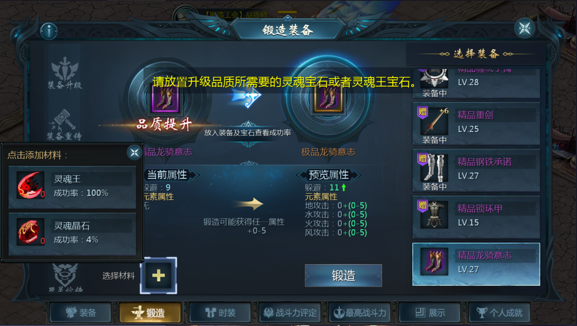Click the 锻造 forge button
The width and height of the screenshot is (577, 326).
(343, 275)
